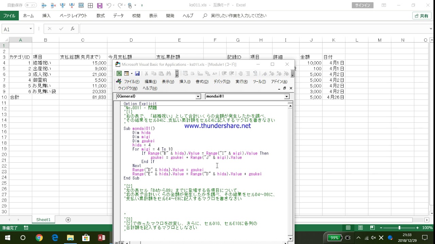Screen dimensions: 435x244
Task: Select Normal view button in status bar
Action: (x=348, y=228)
